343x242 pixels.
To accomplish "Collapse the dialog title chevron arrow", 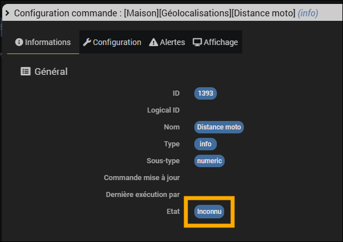I will pyautogui.click(x=7, y=13).
